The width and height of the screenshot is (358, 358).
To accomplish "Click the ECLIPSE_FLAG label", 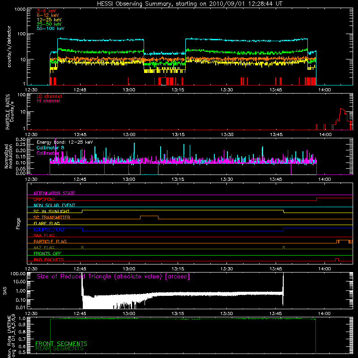I will (x=49, y=230).
